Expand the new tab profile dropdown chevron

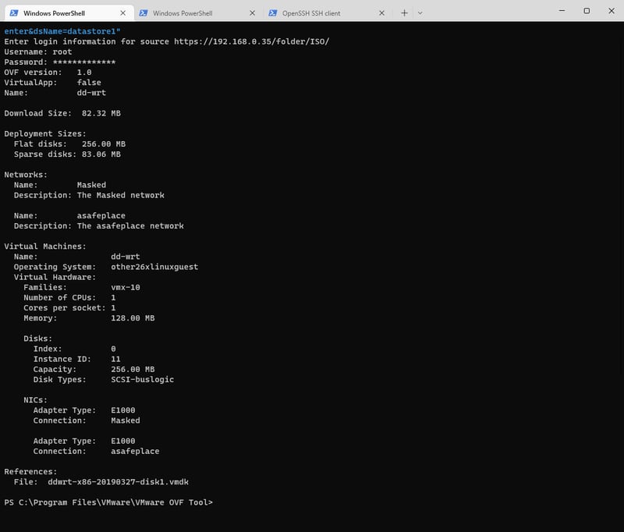(x=420, y=13)
